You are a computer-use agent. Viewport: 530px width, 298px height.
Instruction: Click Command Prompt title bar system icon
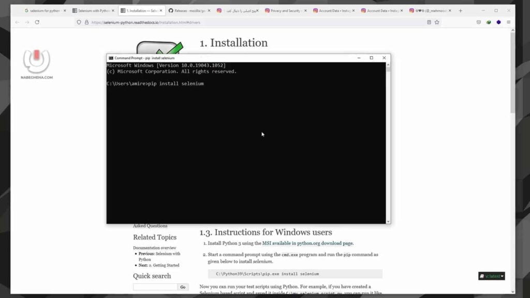[x=111, y=58]
